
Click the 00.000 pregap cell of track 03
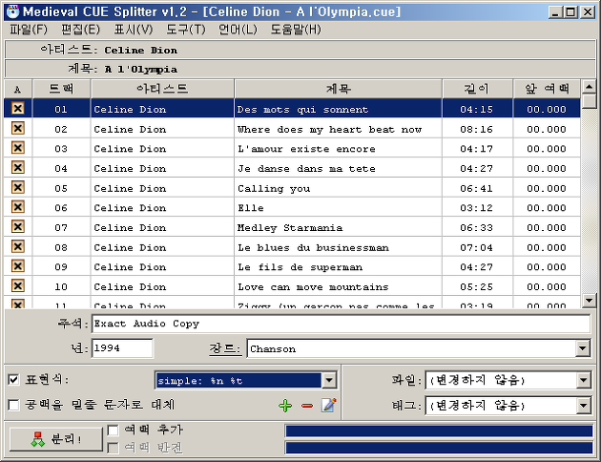click(x=547, y=149)
